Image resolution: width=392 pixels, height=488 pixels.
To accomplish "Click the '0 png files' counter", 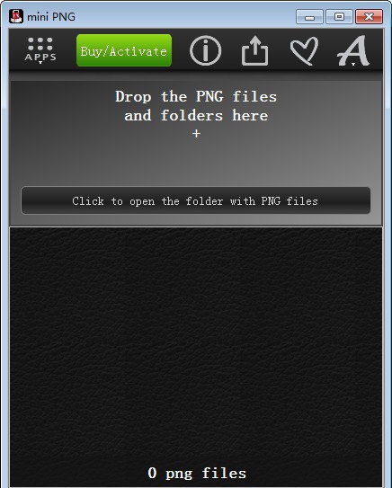I will click(197, 473).
